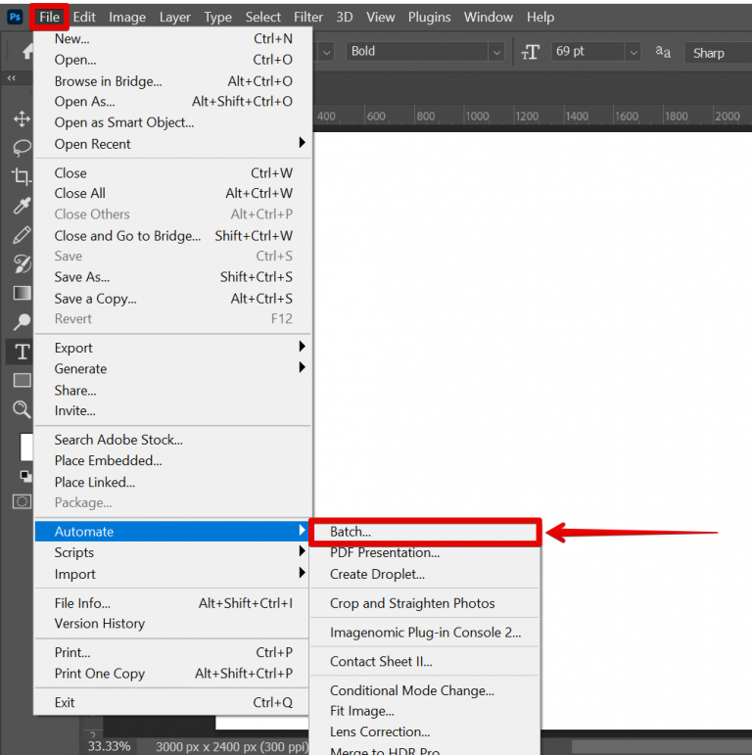752x755 pixels.
Task: Open the 69 pt font size dropdown
Action: 633,52
